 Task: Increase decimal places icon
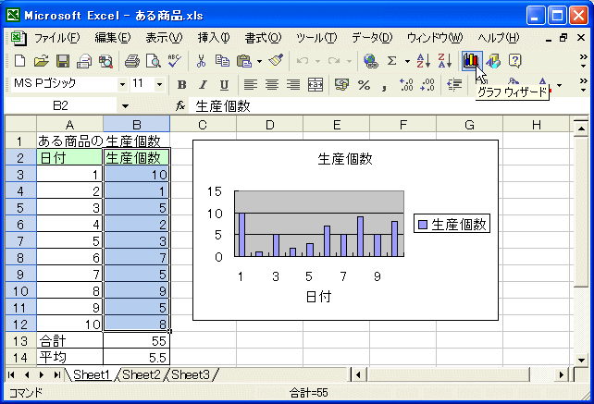(406, 84)
